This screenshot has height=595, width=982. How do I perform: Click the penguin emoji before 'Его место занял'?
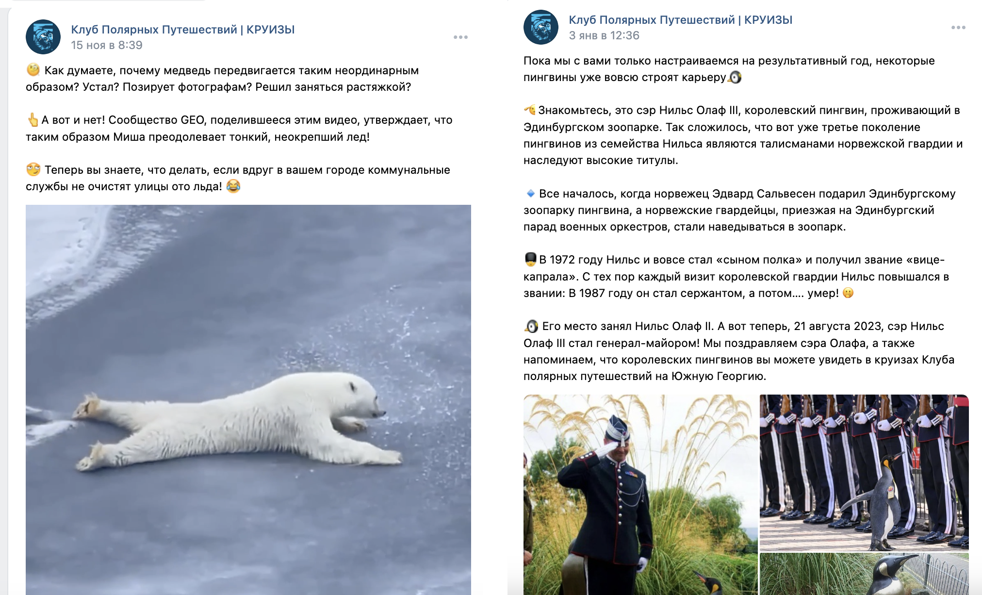[x=531, y=326]
